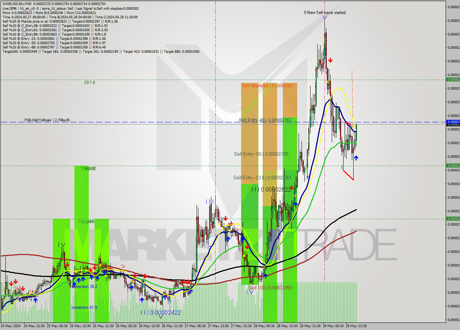Image resolution: width=460 pixels, height=330 pixels.
Task: Click the '27 May 13:30' time axis label
Action: (x=218, y=326)
